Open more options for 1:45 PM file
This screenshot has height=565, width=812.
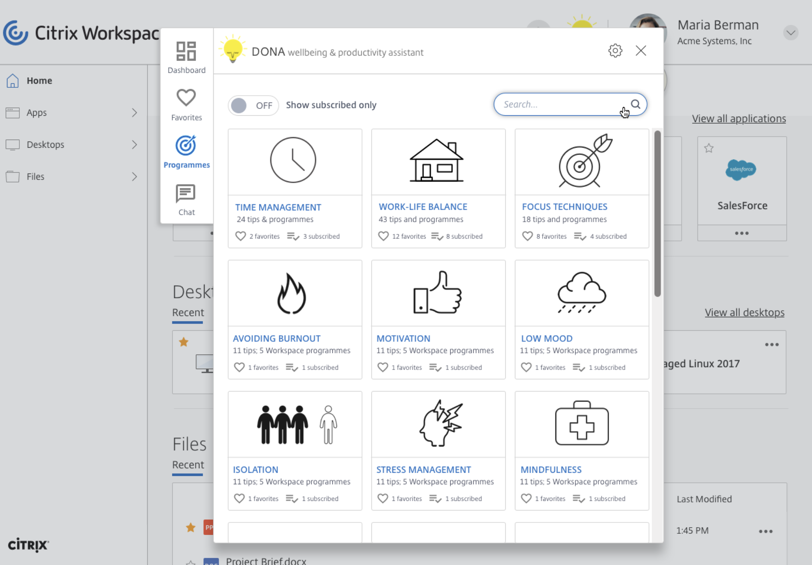point(766,531)
